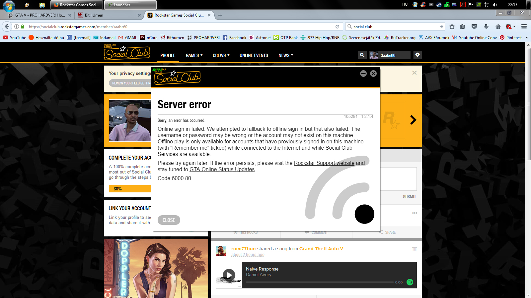Open the Facebook bookmark
531x298 pixels.
(234, 38)
